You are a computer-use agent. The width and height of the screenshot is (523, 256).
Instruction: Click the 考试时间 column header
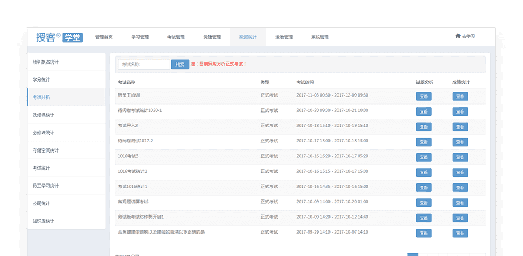pos(305,82)
